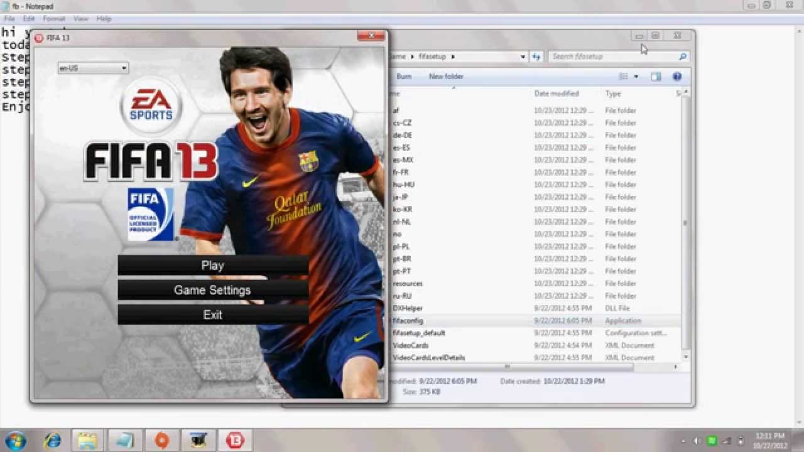Image resolution: width=804 pixels, height=452 pixels.
Task: Click the Explorer change view icon
Action: pyautogui.click(x=624, y=77)
